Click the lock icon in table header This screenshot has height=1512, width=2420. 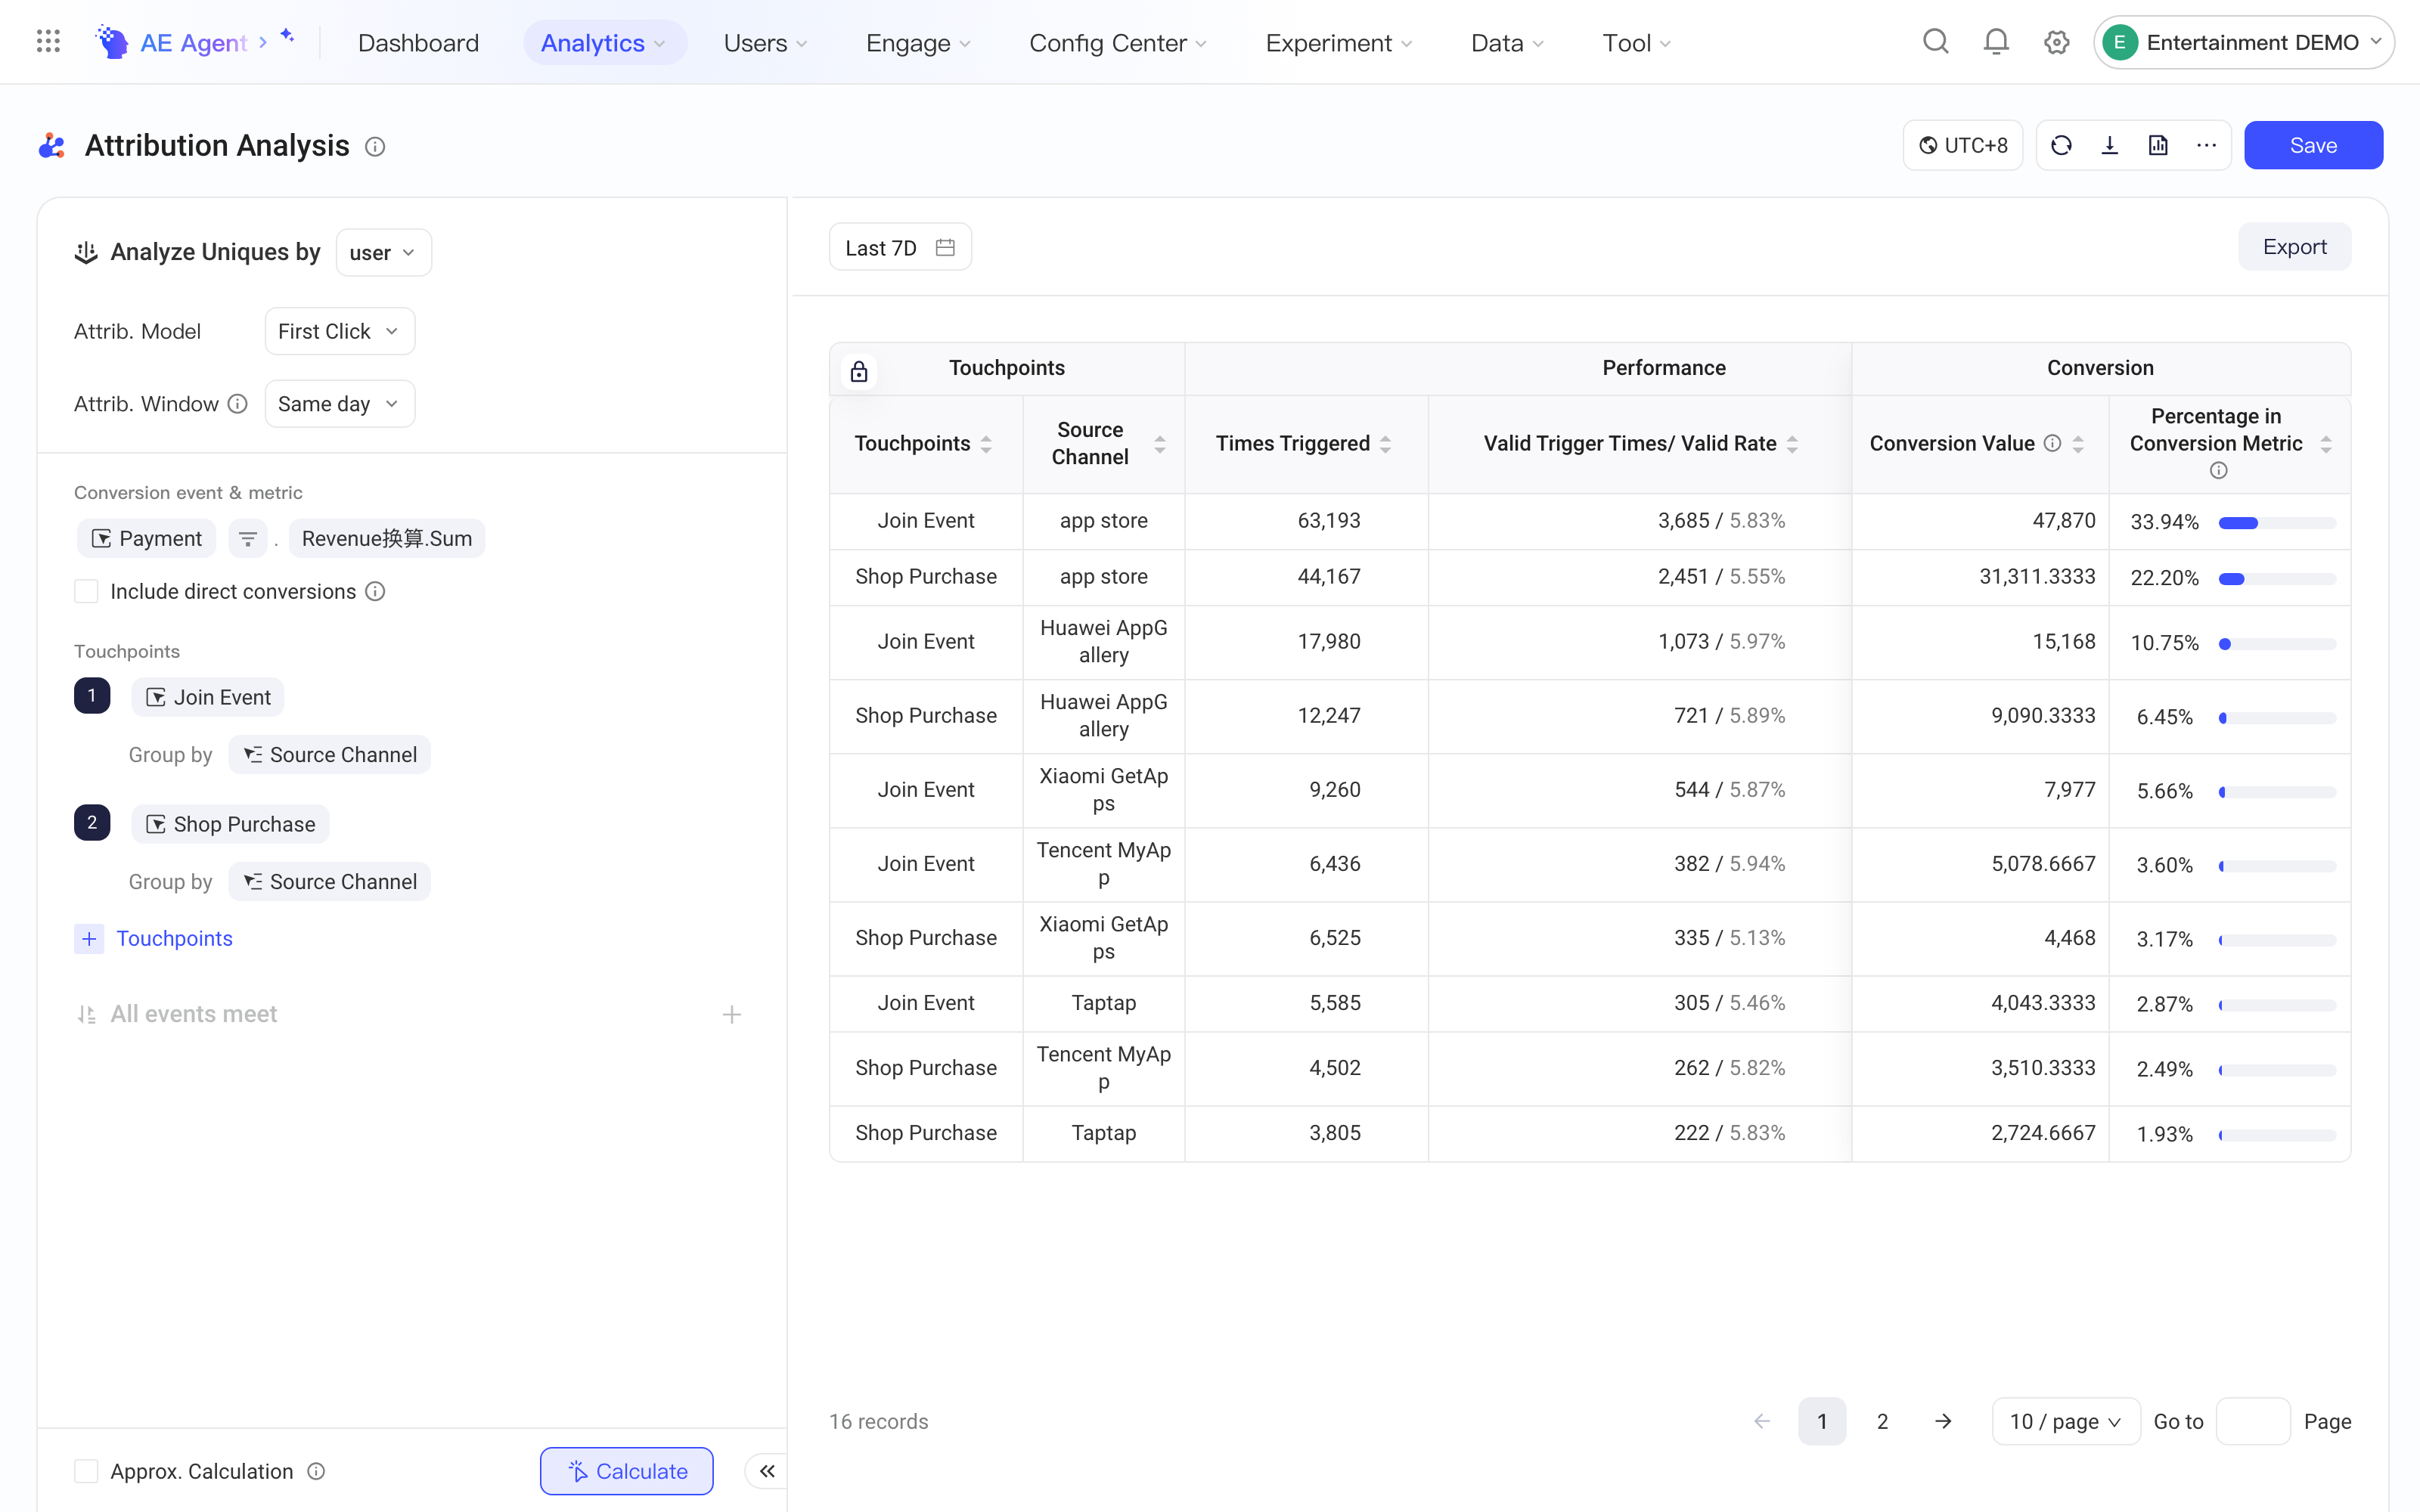[858, 372]
